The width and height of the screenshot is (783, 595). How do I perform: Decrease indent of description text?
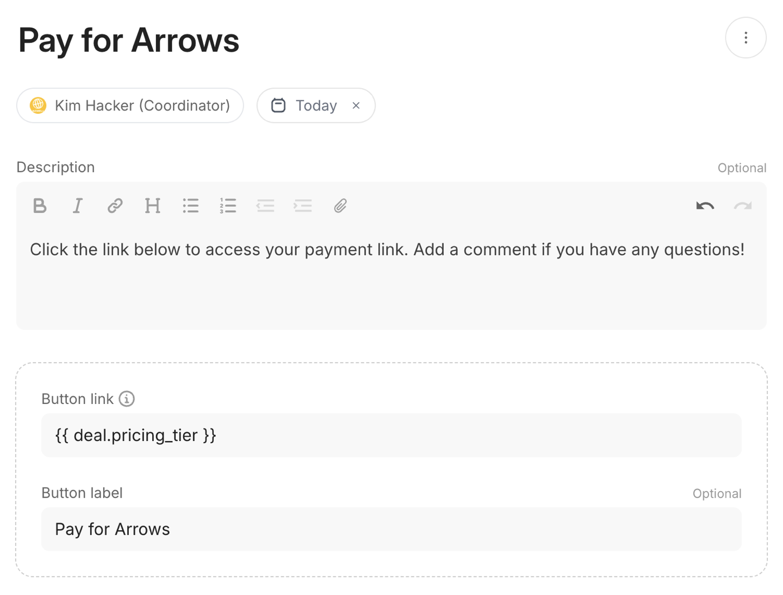click(265, 206)
